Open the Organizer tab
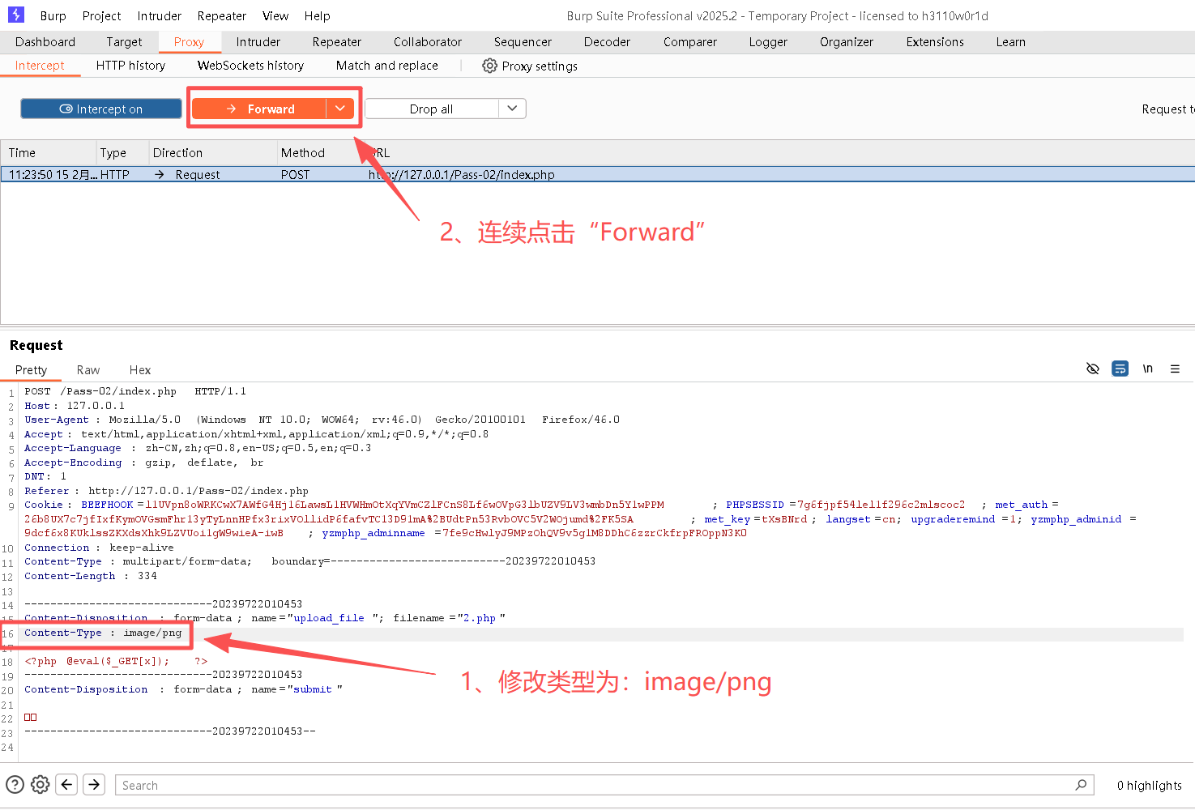Viewport: 1195px width, 810px height. [847, 42]
